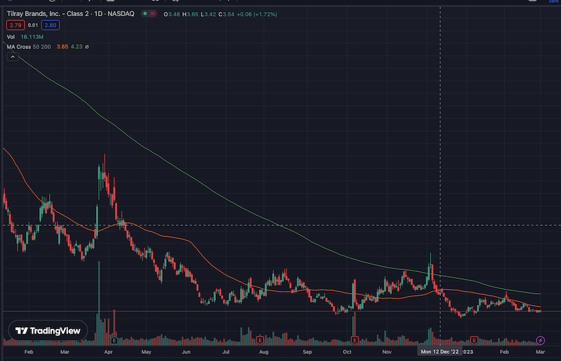
Task: Click the Oct label on time axis
Action: coord(347,352)
